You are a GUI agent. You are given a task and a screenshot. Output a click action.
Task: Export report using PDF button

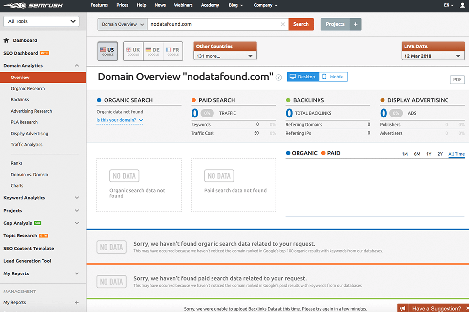click(x=457, y=80)
